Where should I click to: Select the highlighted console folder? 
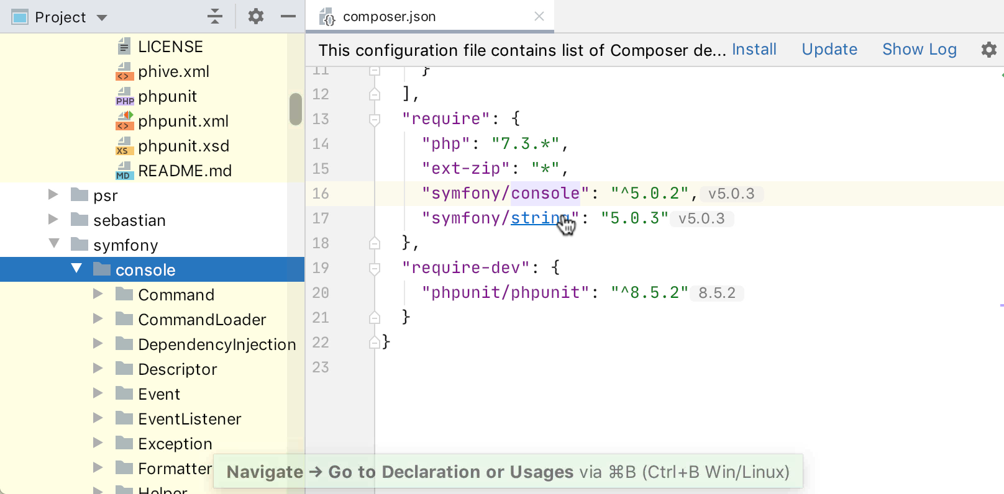pos(152,270)
